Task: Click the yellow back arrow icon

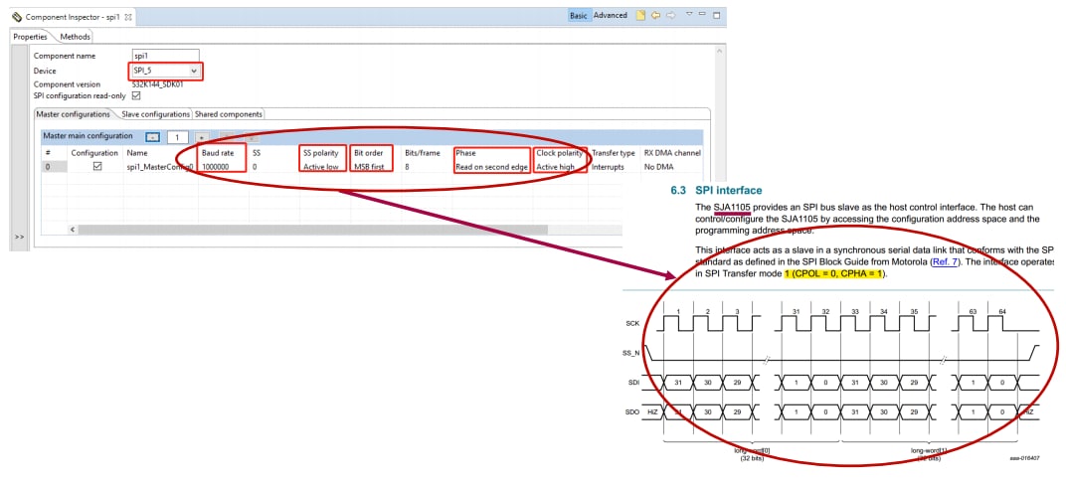Action: pos(656,16)
